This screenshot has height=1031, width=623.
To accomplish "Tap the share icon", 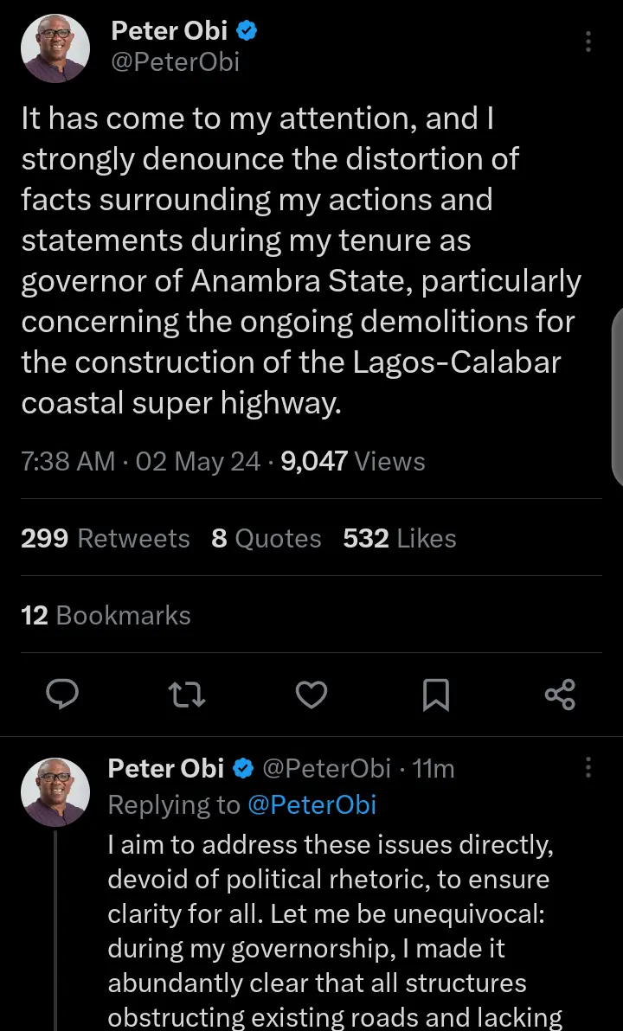I will coord(560,695).
